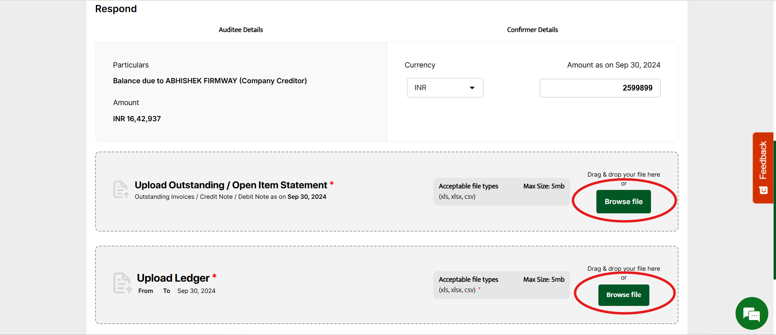
Task: Click the Upload Ledger document icon
Action: (122, 283)
